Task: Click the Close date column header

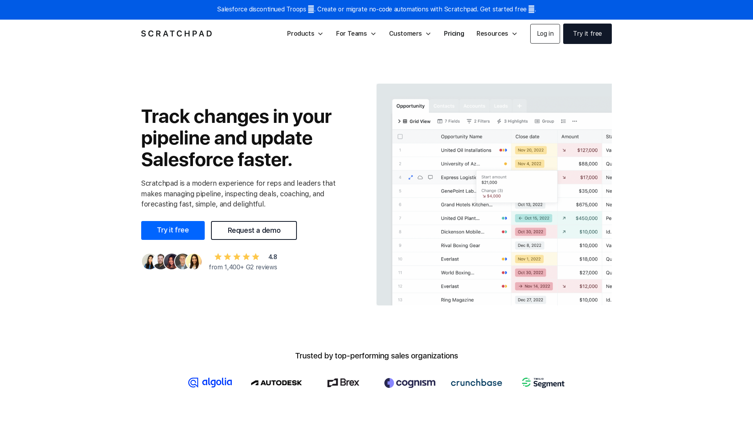Action: coord(527,137)
